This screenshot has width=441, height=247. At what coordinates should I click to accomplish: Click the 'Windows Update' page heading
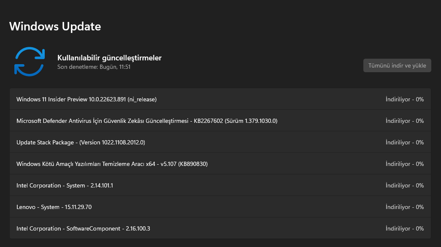pyautogui.click(x=55, y=27)
